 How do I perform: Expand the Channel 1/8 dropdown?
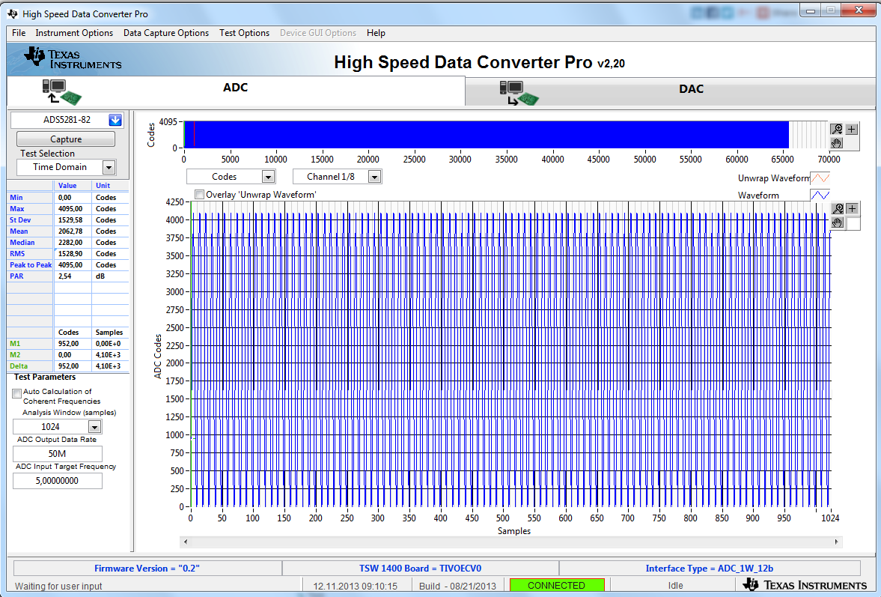[375, 177]
